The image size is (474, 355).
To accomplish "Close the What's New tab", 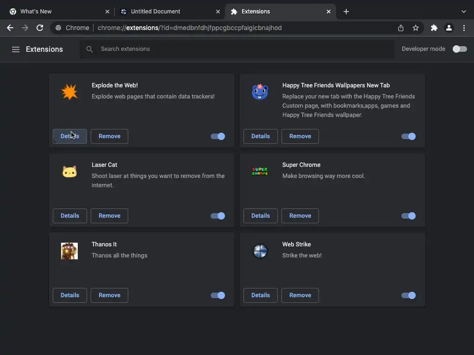I will coord(107,12).
